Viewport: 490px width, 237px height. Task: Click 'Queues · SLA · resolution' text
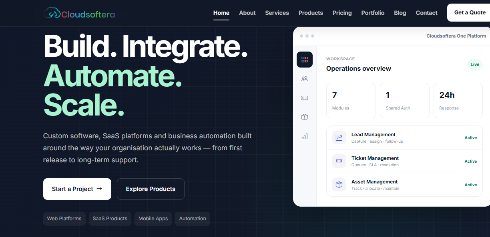pyautogui.click(x=375, y=165)
